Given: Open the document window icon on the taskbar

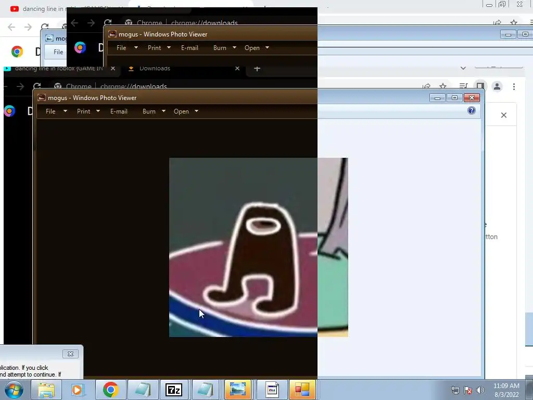Looking at the screenshot, I should click(x=272, y=390).
